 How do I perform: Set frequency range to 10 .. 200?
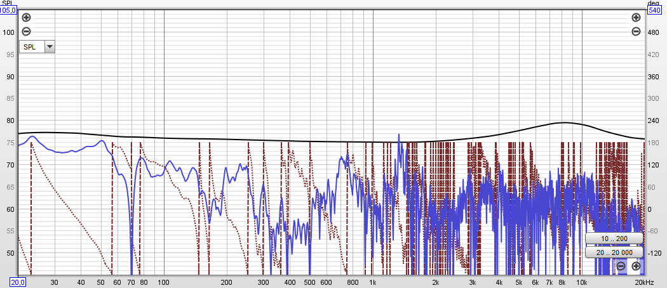614,239
